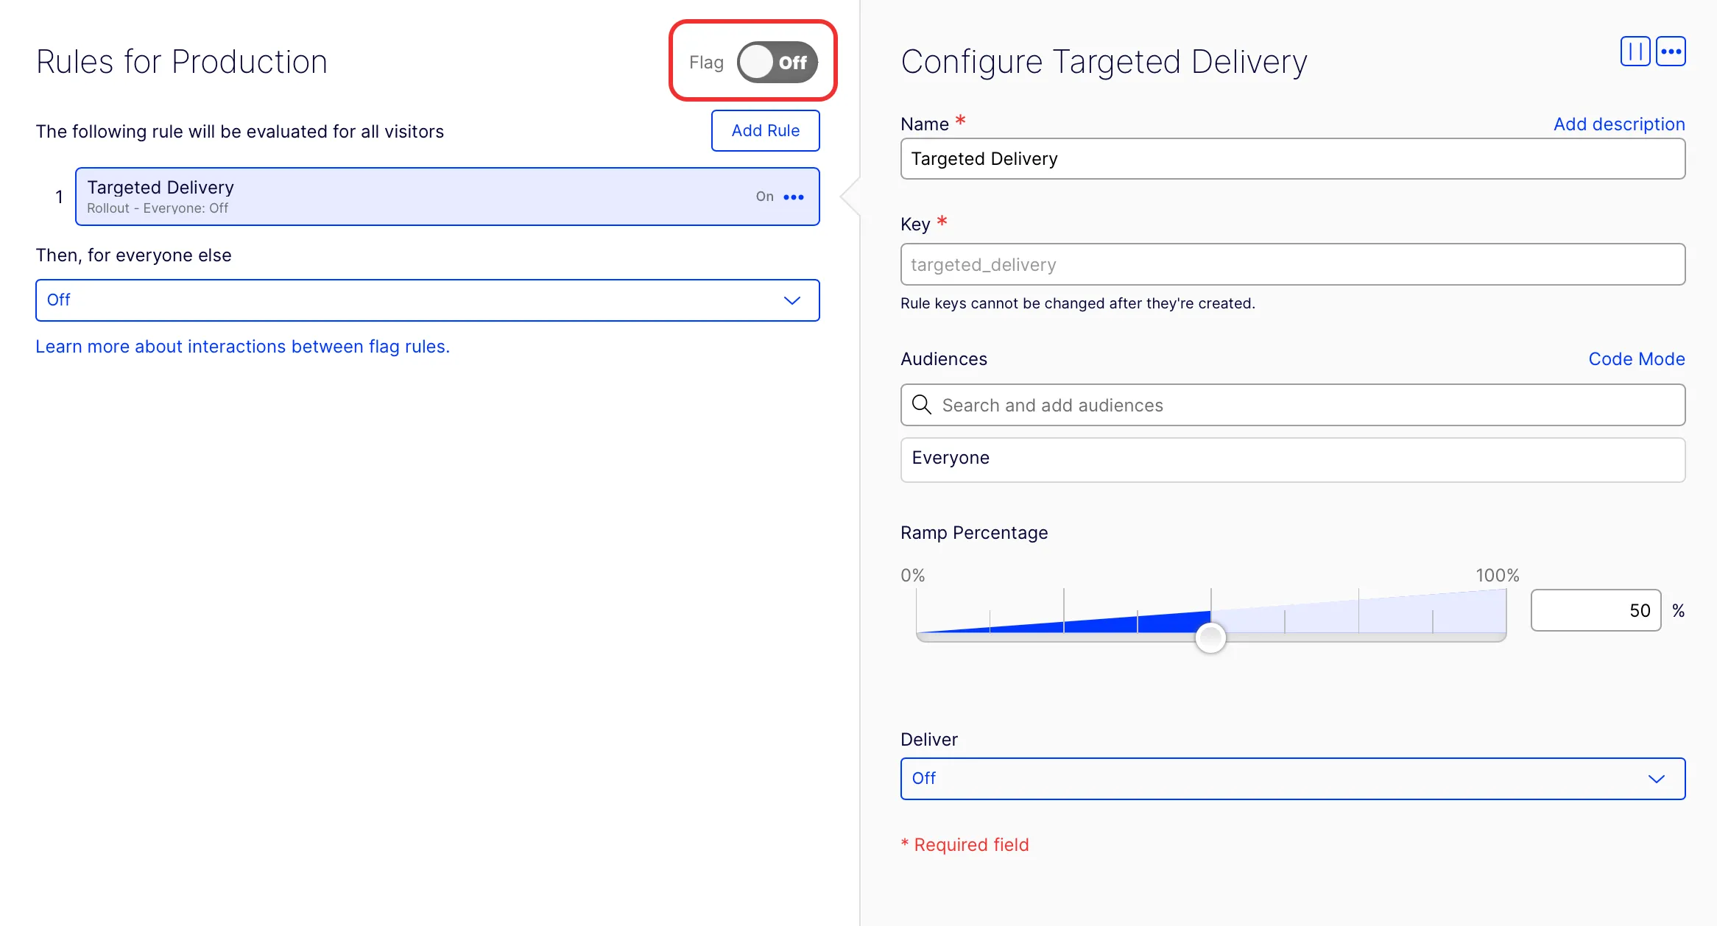Switch Audiences to Code Mode
Image resolution: width=1717 pixels, height=926 pixels.
(x=1636, y=359)
